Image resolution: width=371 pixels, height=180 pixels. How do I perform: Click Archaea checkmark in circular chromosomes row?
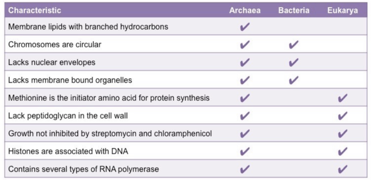tap(245, 45)
